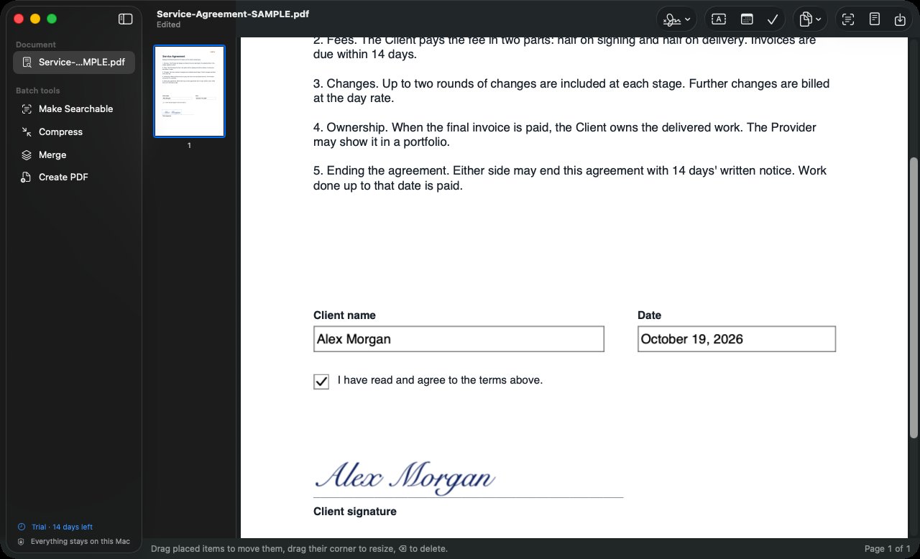Image resolution: width=920 pixels, height=559 pixels.
Task: Click the Merge batch tool
Action: (74, 154)
